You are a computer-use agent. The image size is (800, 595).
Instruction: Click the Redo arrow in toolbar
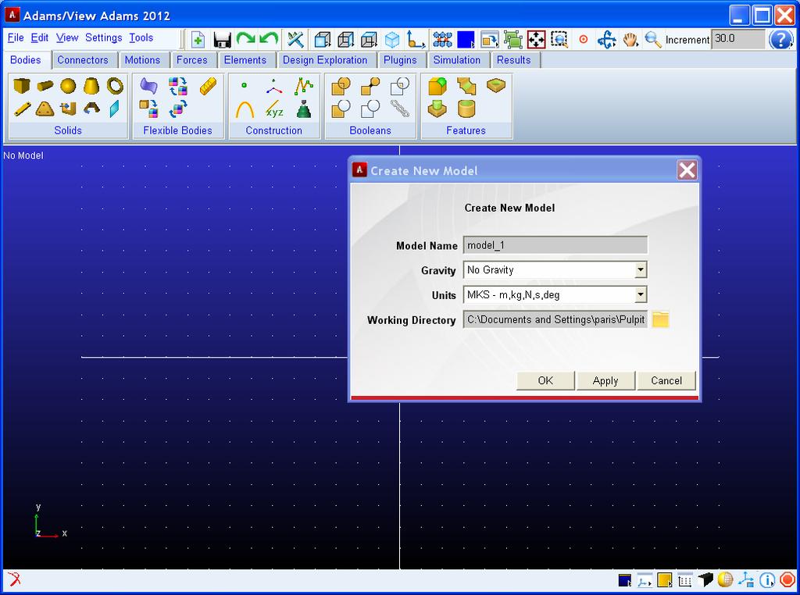tap(245, 39)
